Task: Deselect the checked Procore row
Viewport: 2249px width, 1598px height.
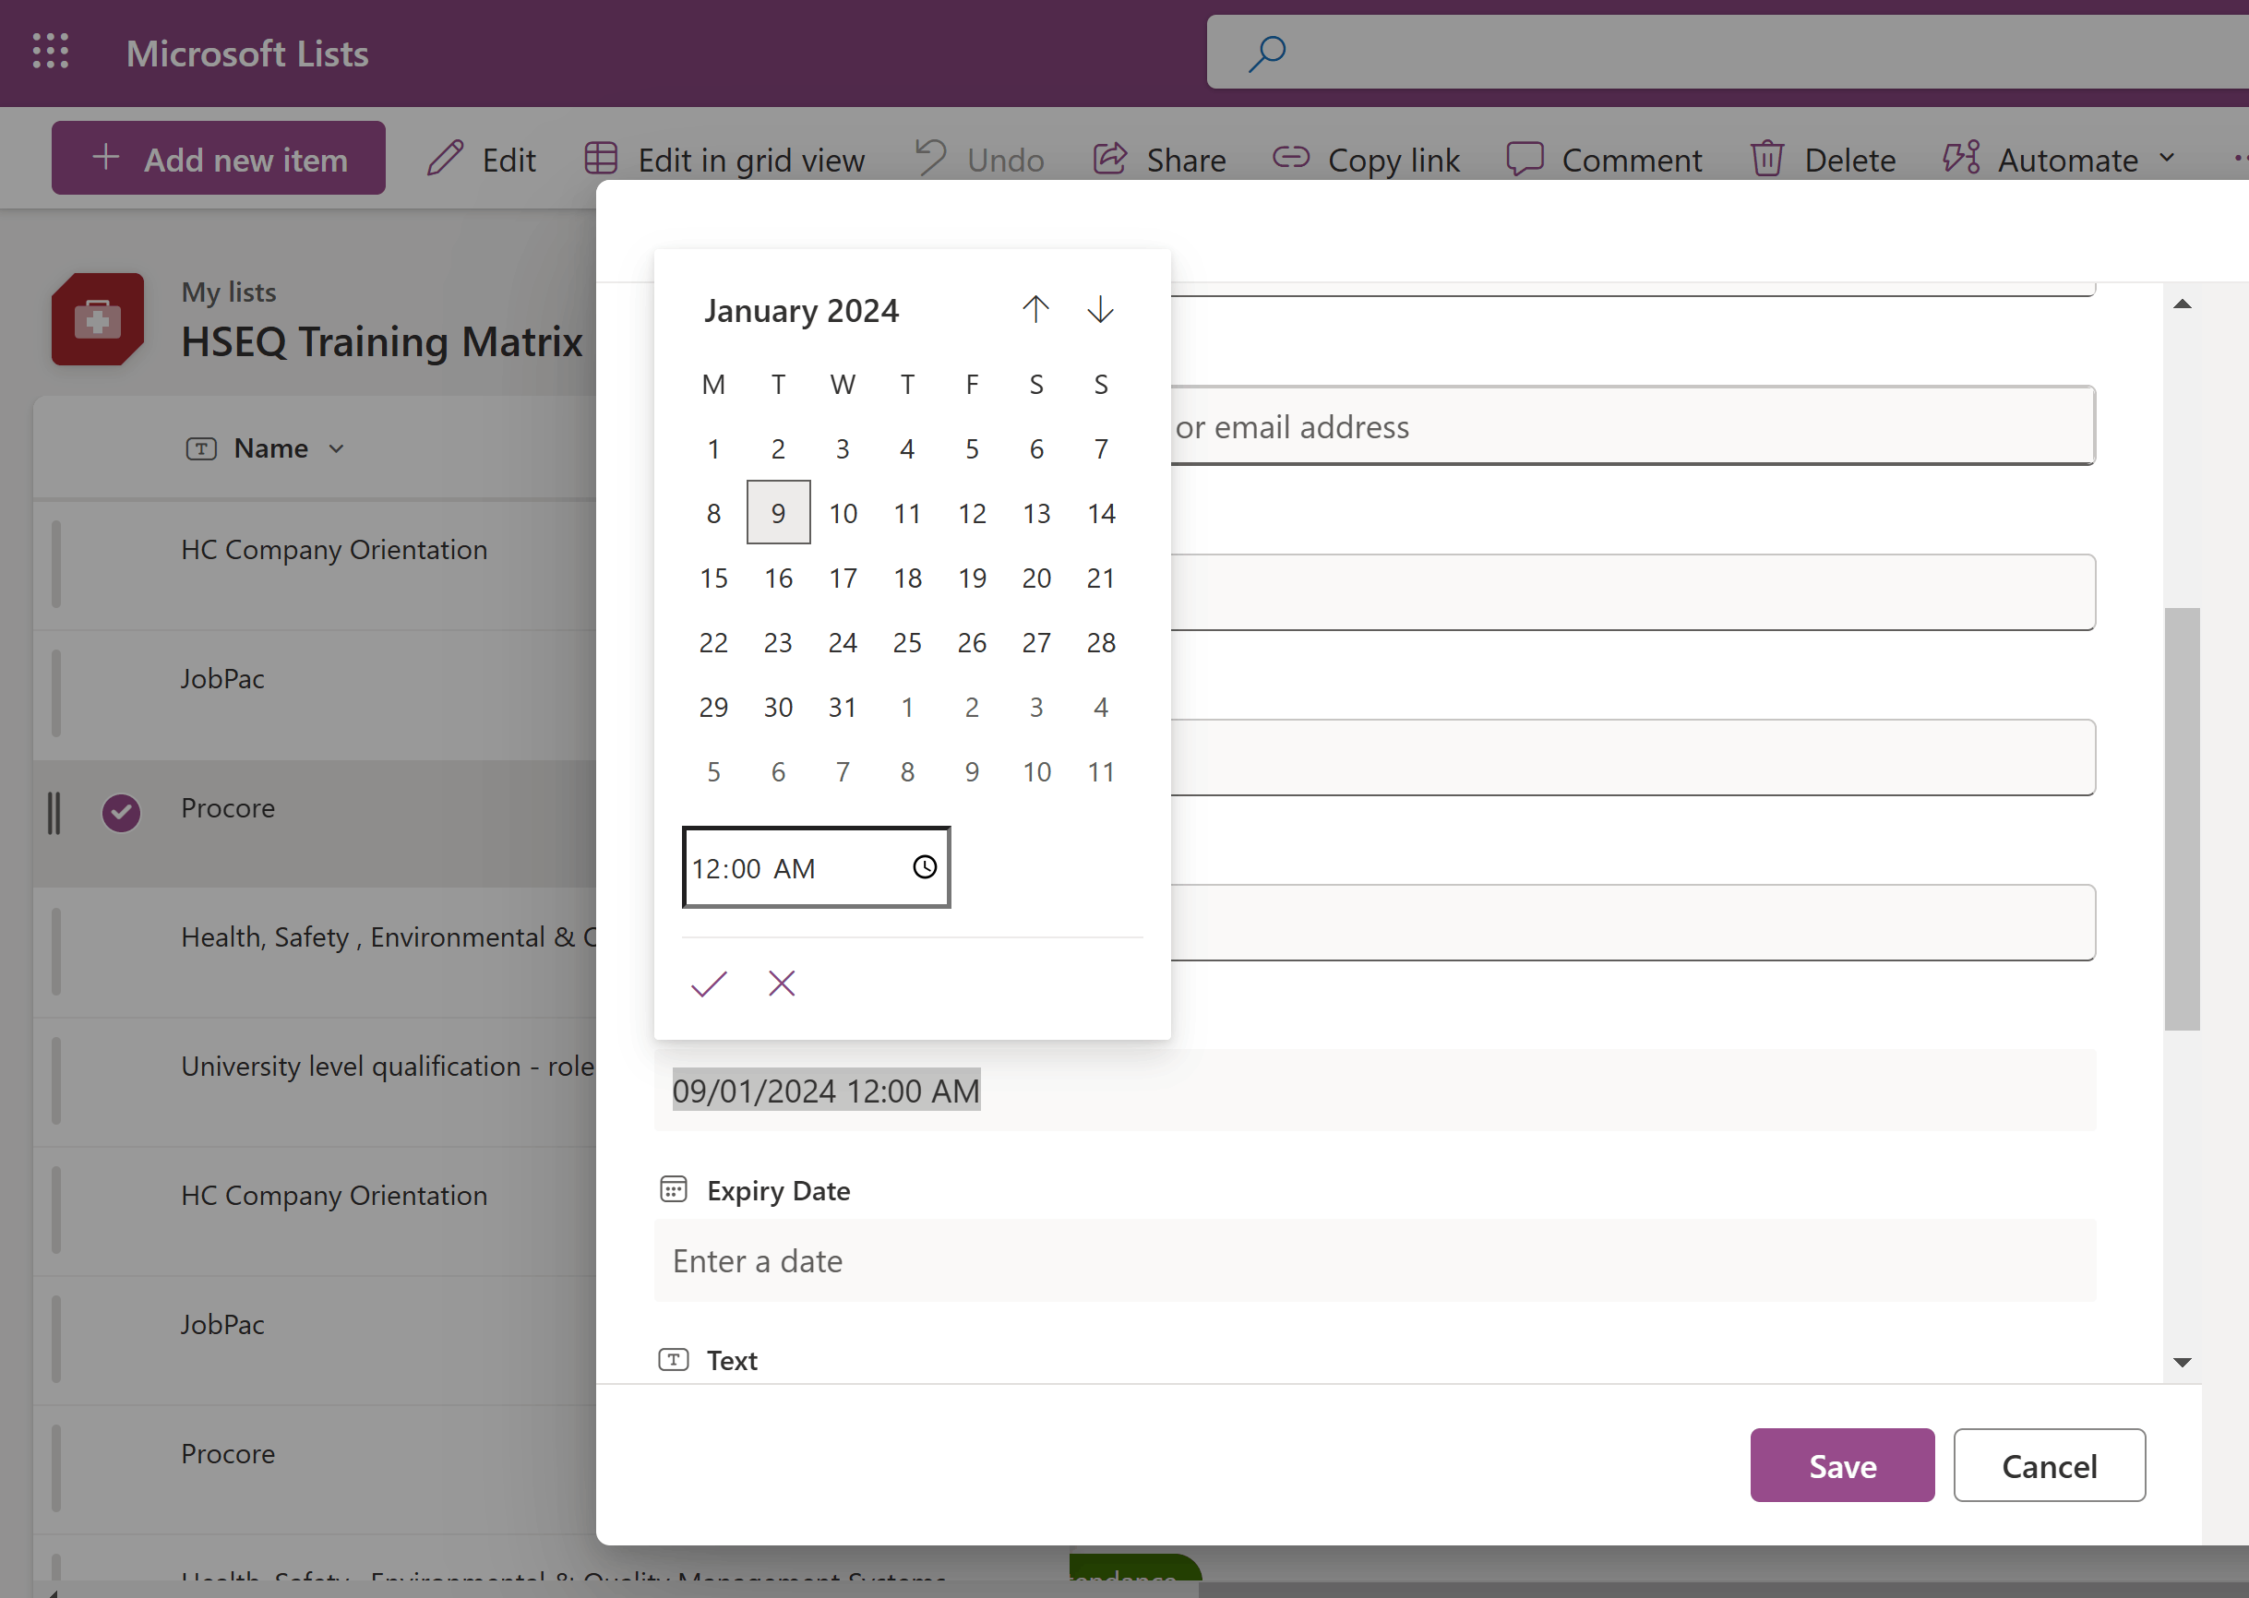Action: tap(121, 812)
